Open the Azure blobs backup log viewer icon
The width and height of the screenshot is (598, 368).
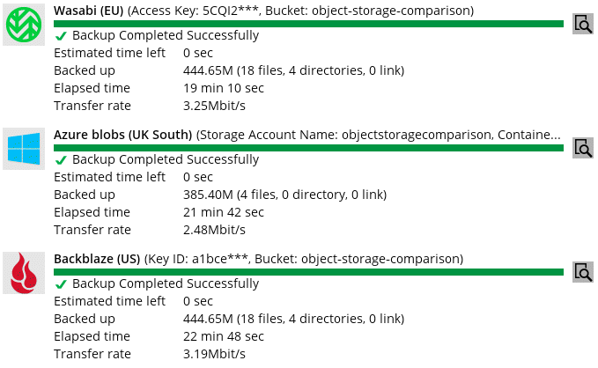point(583,148)
